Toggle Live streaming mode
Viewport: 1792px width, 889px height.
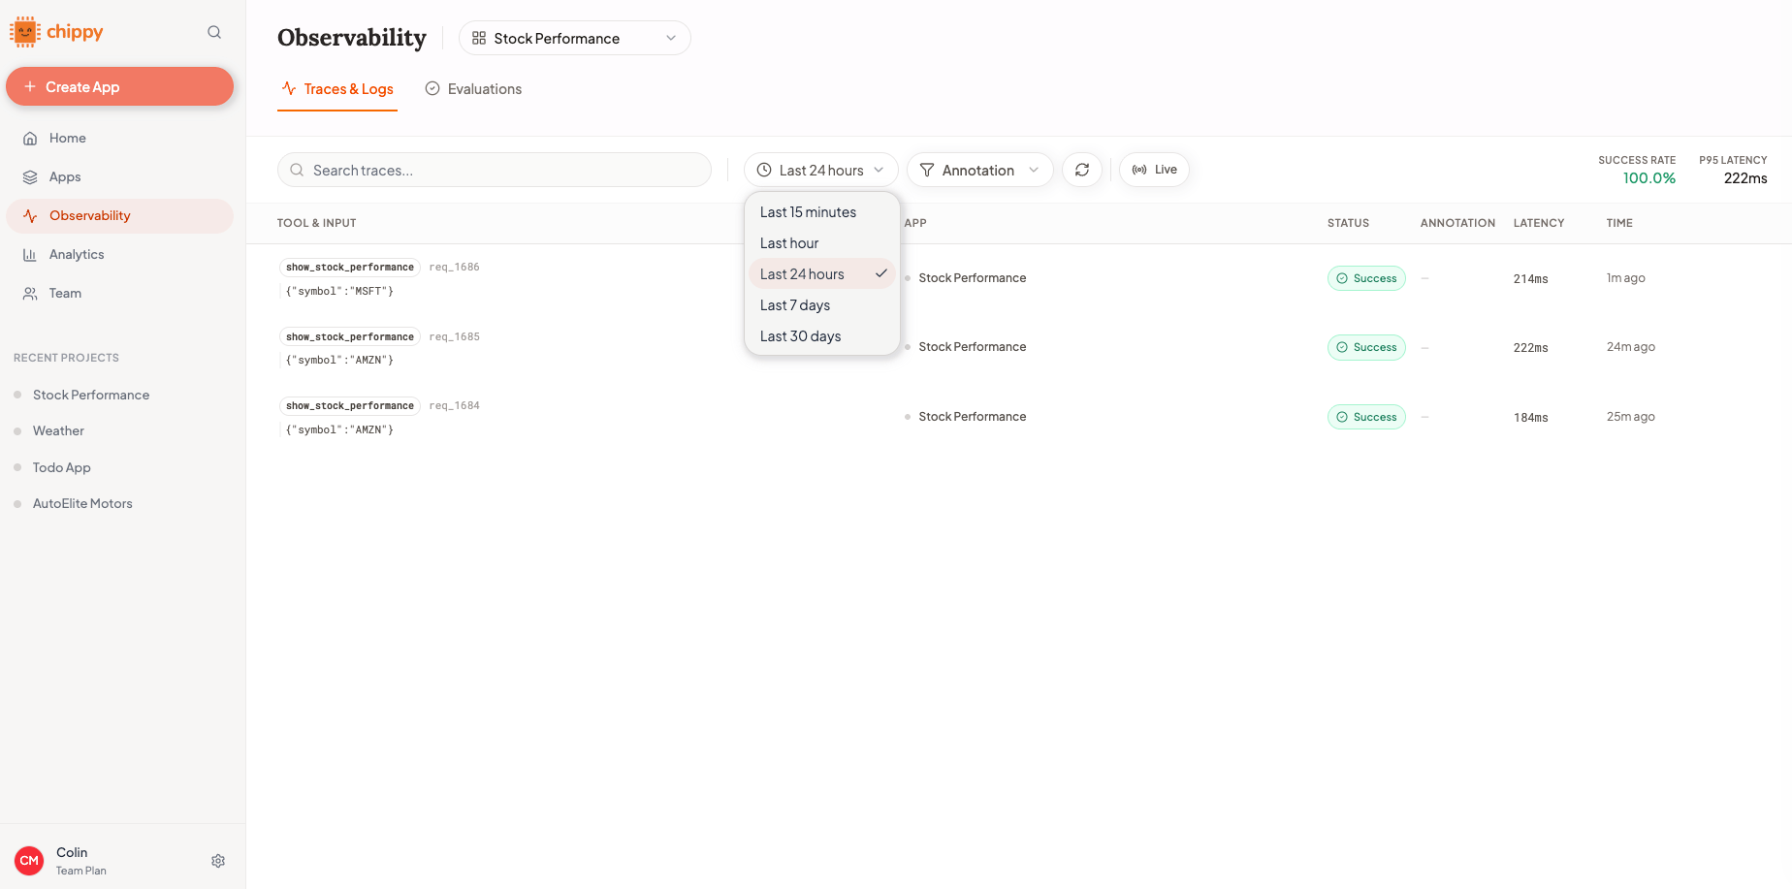point(1154,170)
